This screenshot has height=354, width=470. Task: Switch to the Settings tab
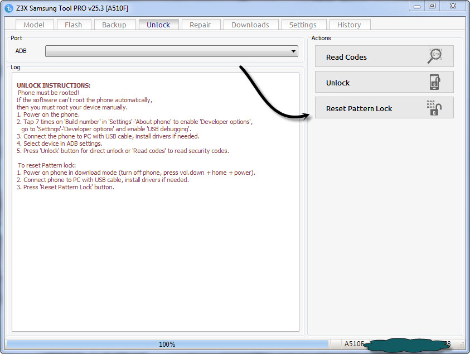pos(303,25)
